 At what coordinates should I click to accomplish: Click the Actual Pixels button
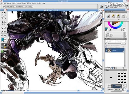11,7
